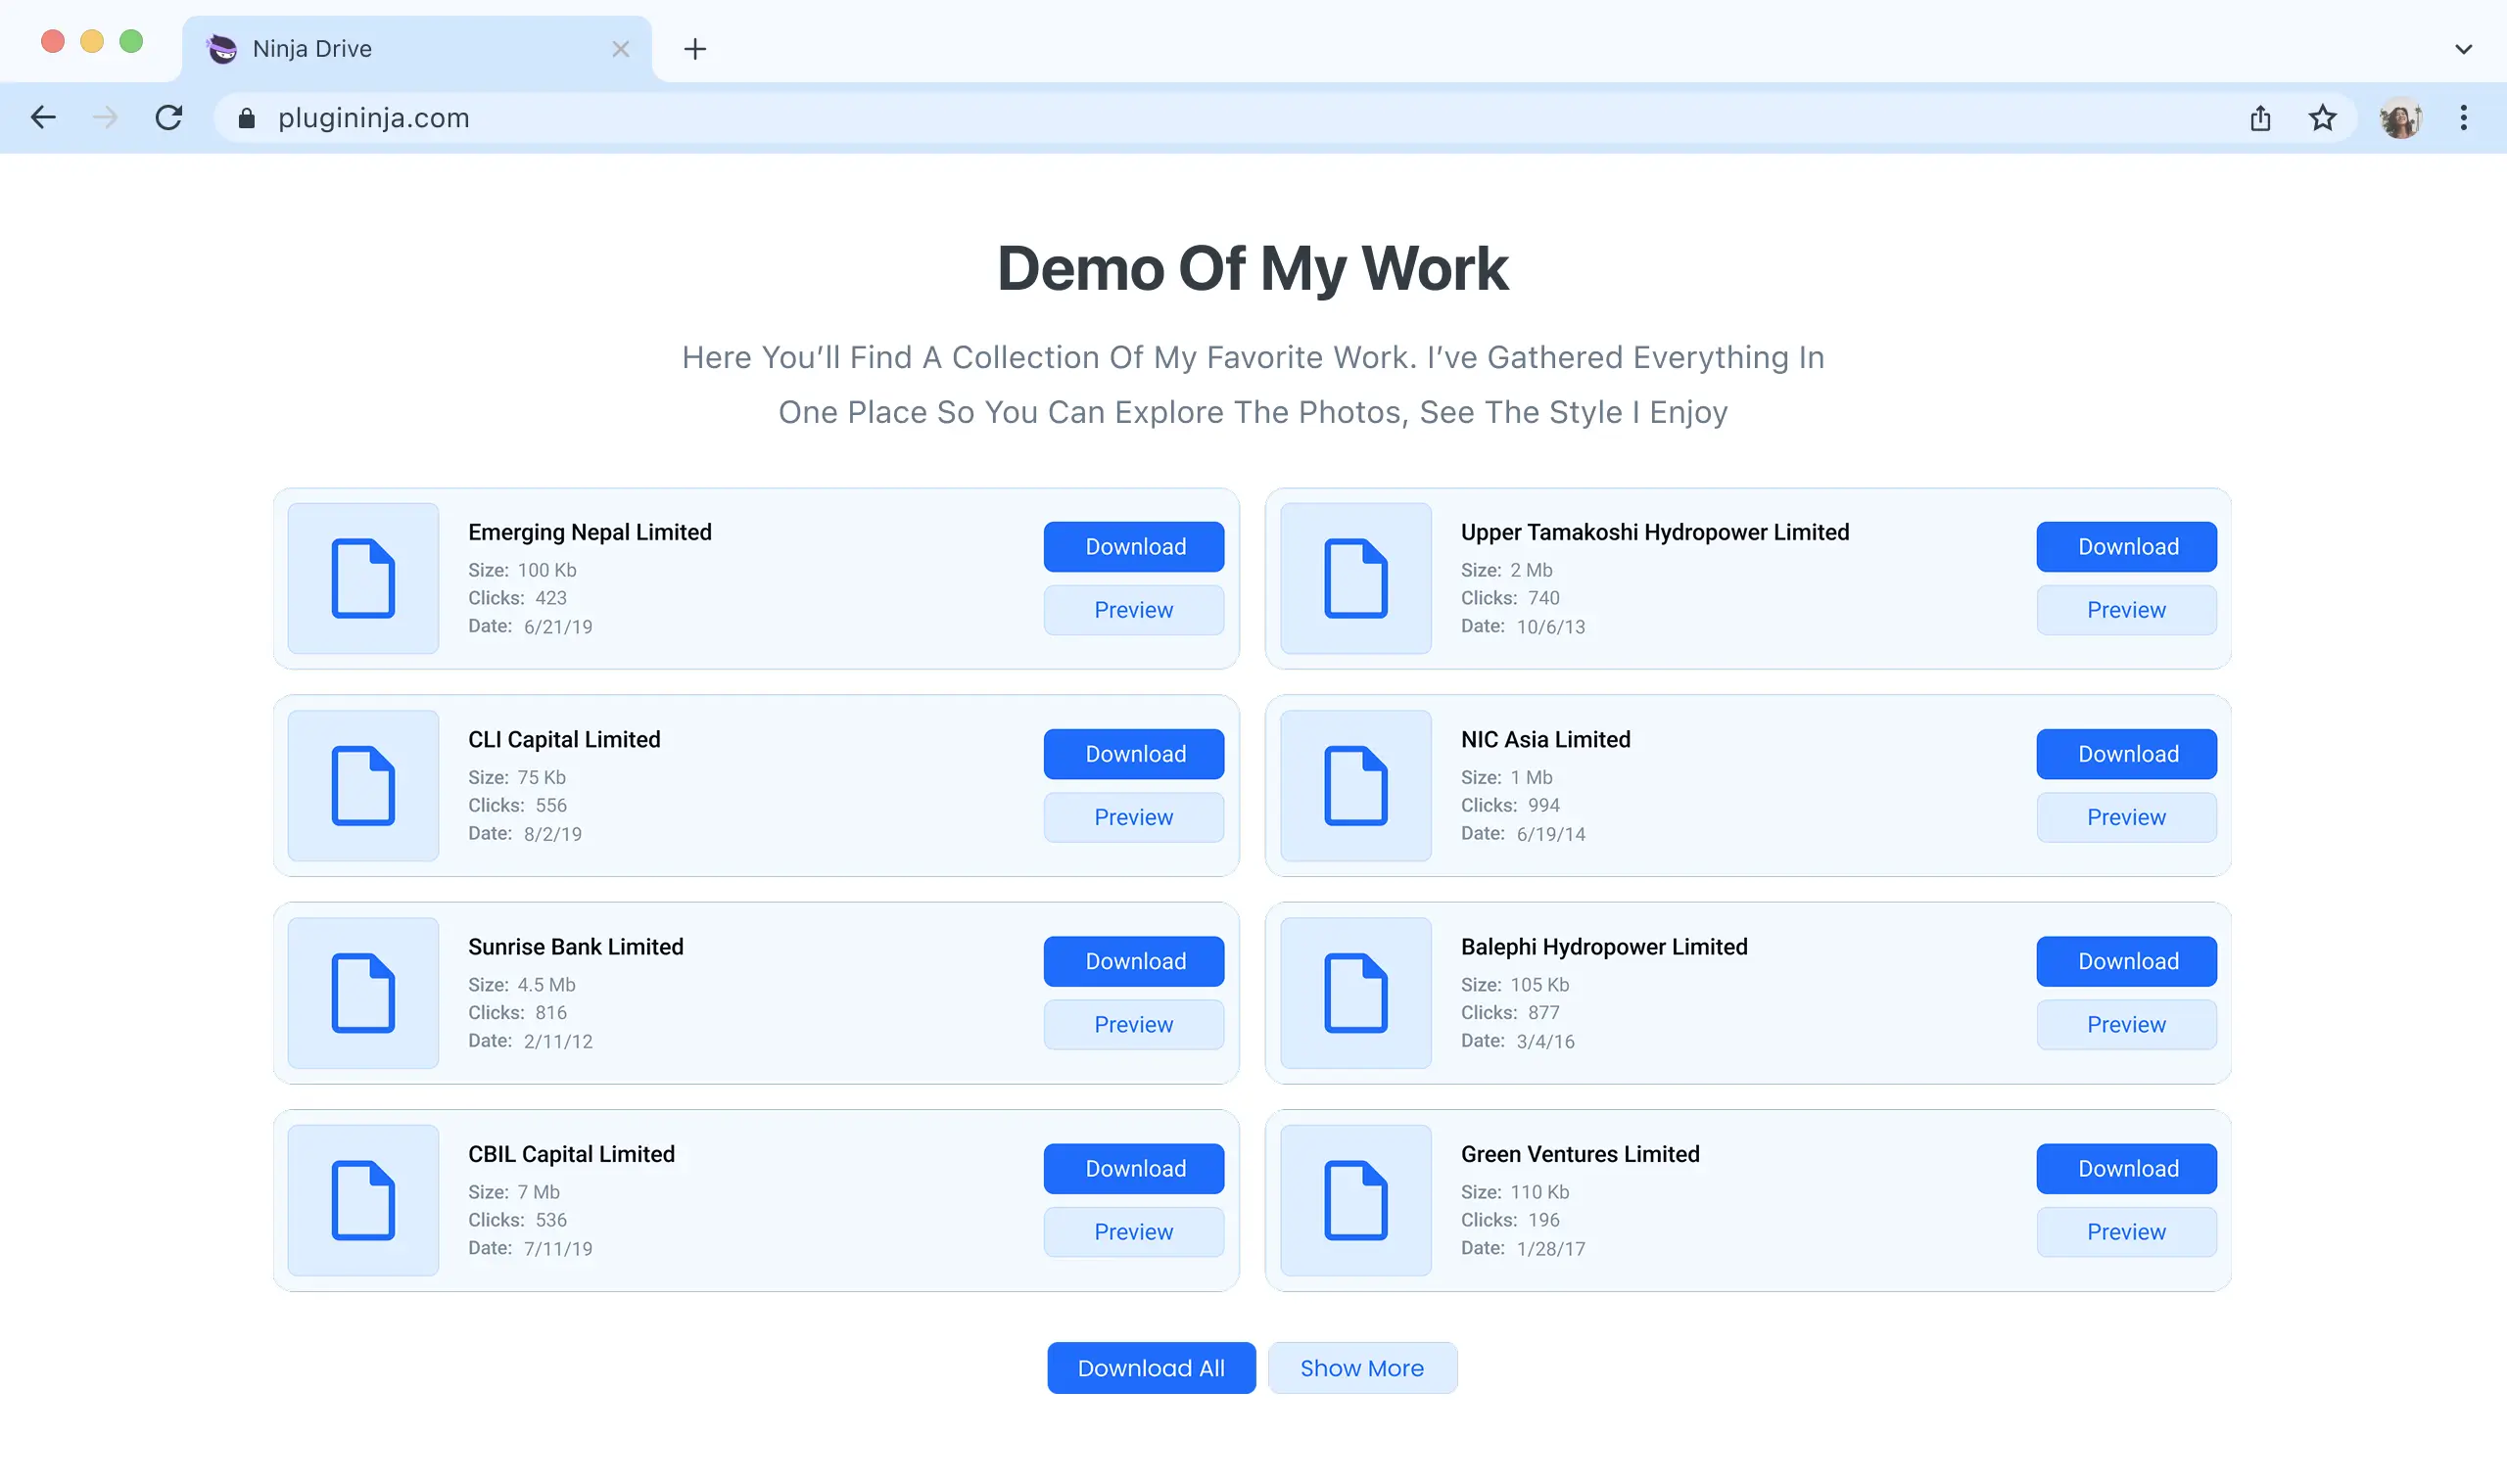Reload the page with the refresh icon
Image resolution: width=2507 pixels, height=1484 pixels.
click(169, 118)
